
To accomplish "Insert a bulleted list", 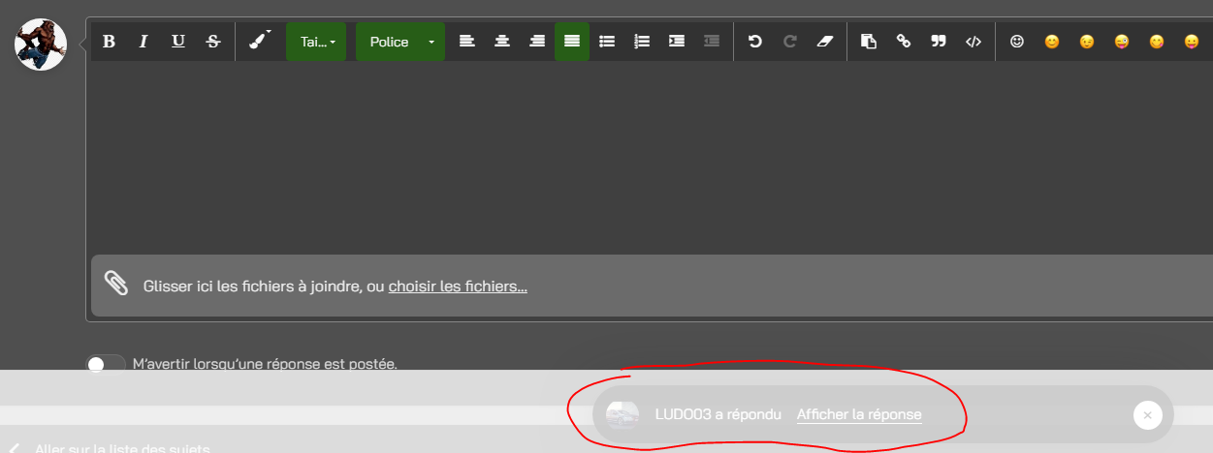I will pos(607,42).
